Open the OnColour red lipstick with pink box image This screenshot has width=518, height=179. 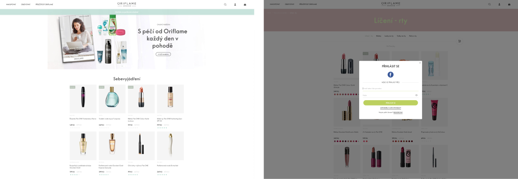pos(405,159)
